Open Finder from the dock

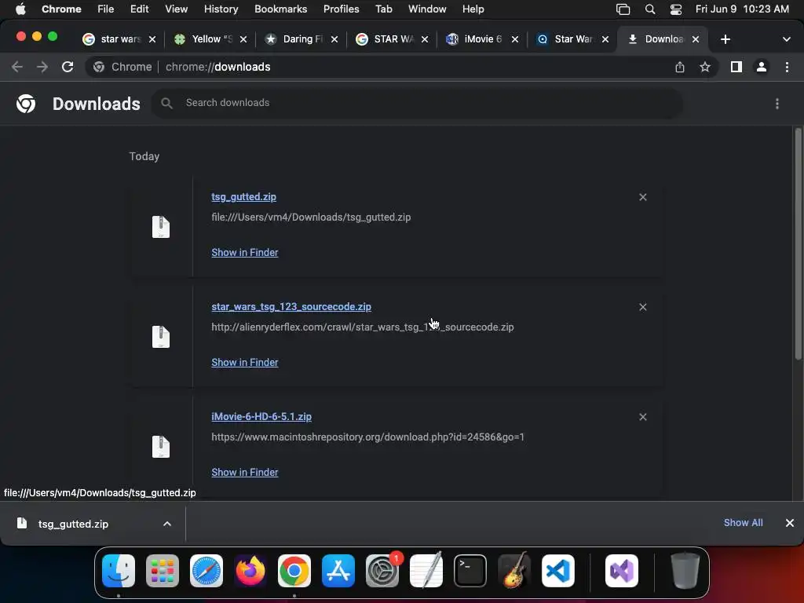pyautogui.click(x=119, y=571)
